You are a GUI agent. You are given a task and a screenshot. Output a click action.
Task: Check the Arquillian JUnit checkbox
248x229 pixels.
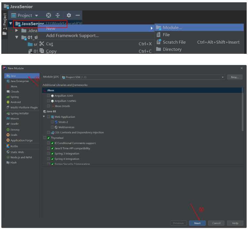click(x=48, y=95)
